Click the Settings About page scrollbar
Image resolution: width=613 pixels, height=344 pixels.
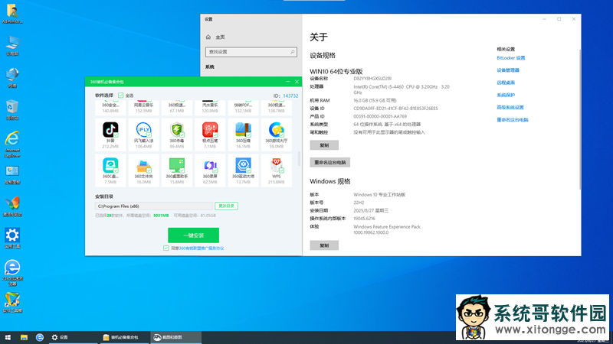(580, 120)
